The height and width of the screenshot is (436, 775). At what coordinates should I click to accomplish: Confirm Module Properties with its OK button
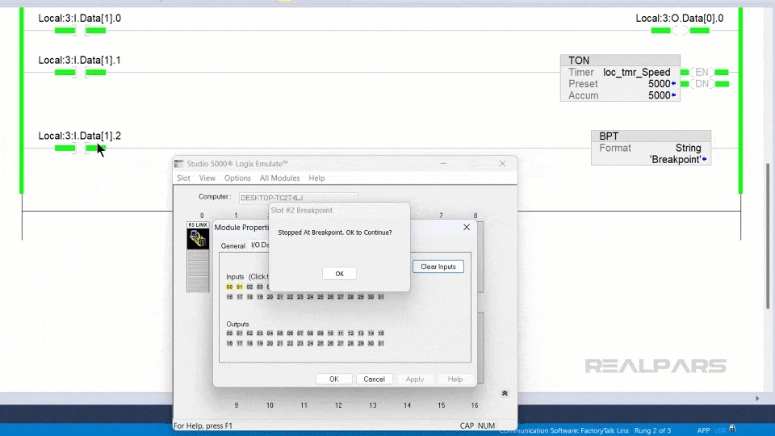[x=334, y=379]
